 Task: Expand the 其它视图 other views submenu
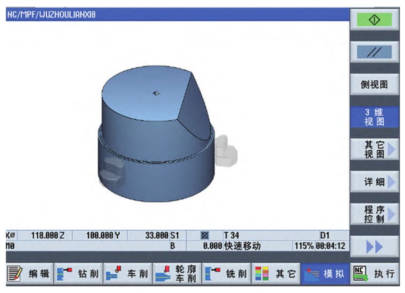(377, 150)
